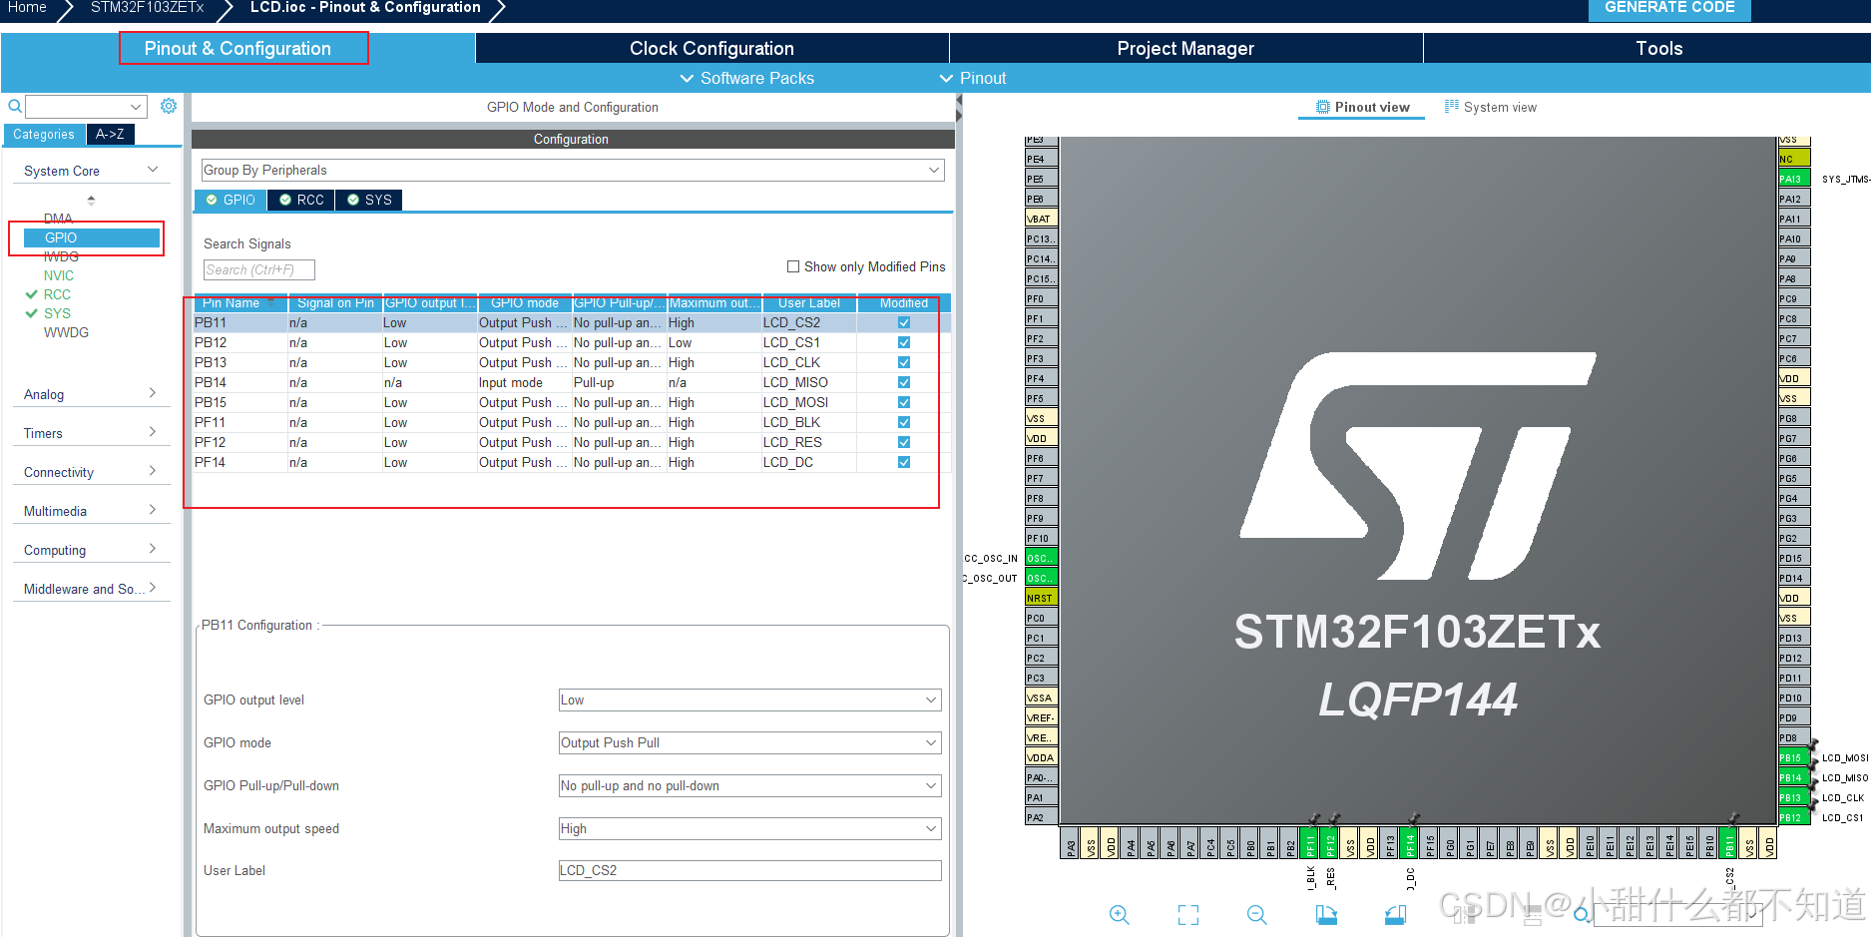Rotate the chip view clockwise
This screenshot has width=1871, height=937.
point(1327,915)
